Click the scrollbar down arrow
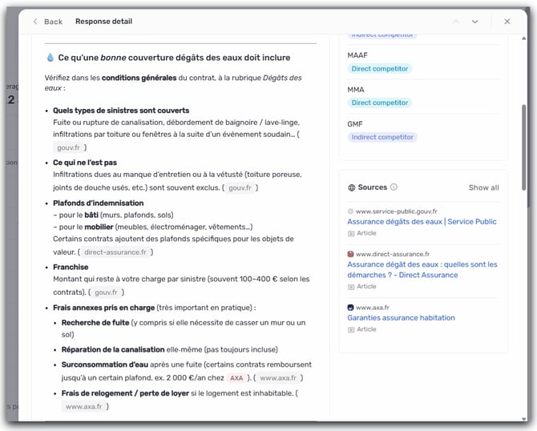 click(x=523, y=419)
